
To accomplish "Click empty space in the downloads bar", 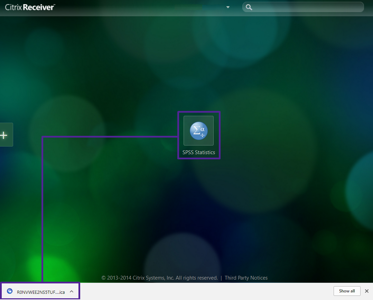I will coord(207,291).
